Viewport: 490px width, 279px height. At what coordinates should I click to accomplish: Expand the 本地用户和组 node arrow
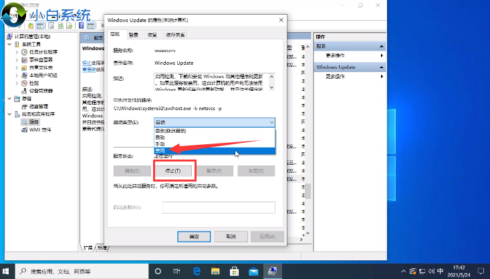point(17,75)
